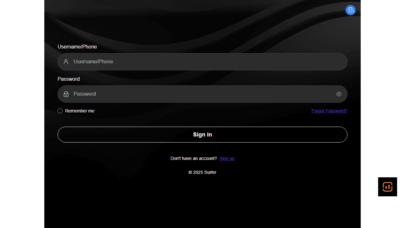The width and height of the screenshot is (405, 228).
Task: Click the Don't have an account? text
Action: (194, 158)
